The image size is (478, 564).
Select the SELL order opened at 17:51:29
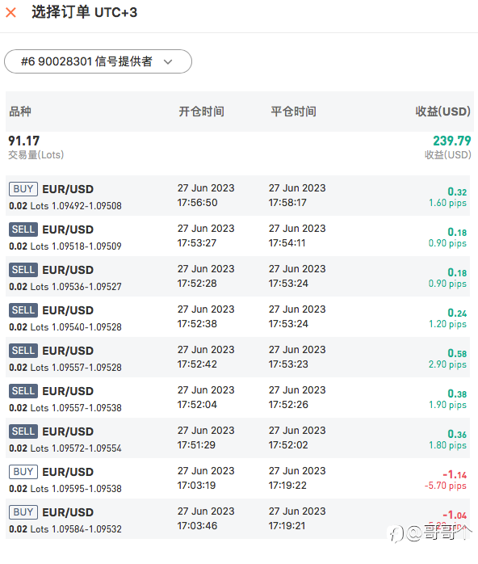(x=237, y=438)
